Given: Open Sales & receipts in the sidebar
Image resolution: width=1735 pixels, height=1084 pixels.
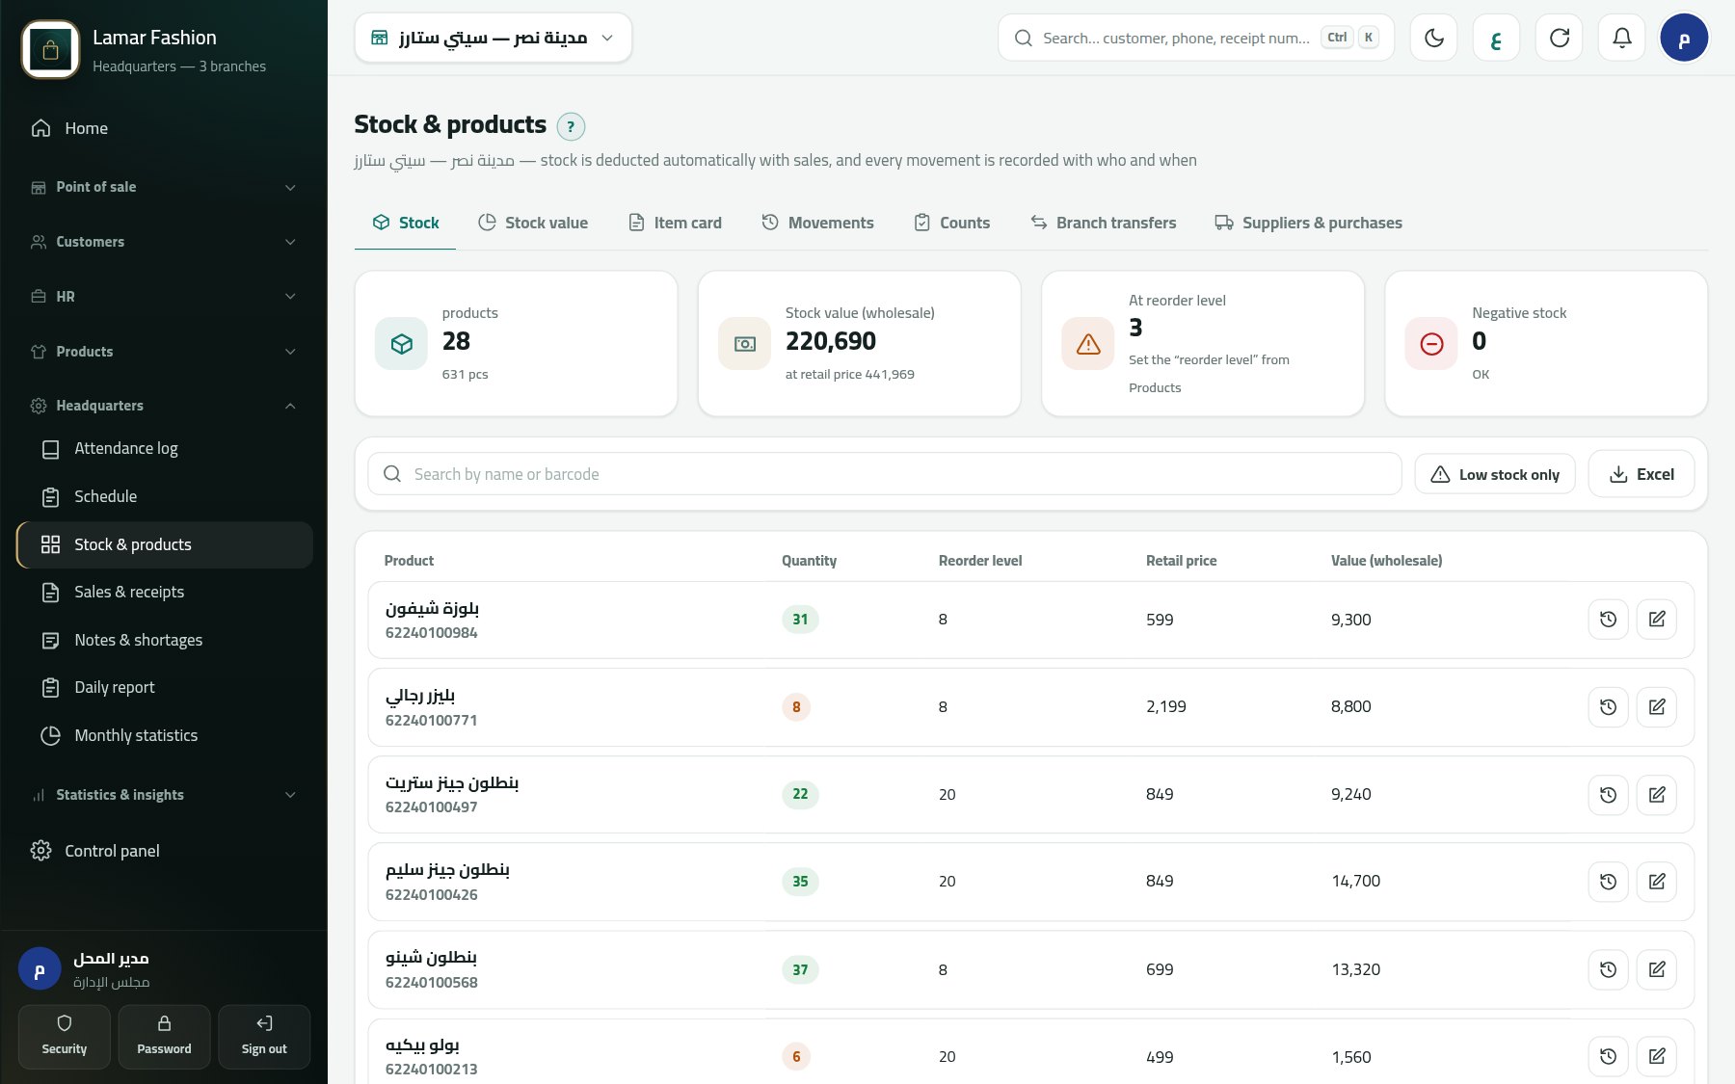Looking at the screenshot, I should (x=164, y=592).
